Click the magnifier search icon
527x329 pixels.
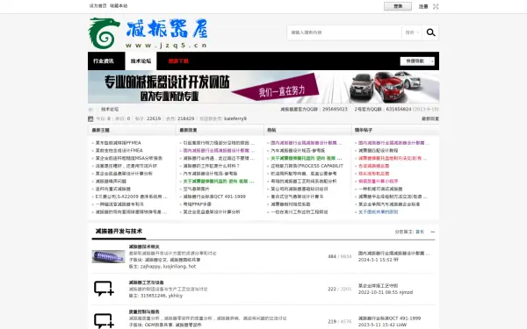pos(430,32)
